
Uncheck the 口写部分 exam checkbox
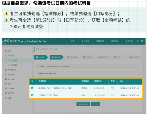(x=32, y=95)
